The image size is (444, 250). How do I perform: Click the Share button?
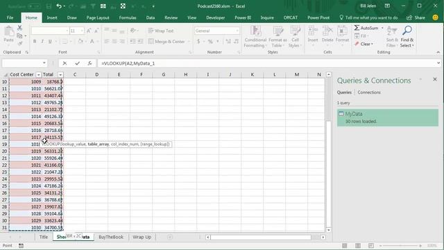[x=416, y=17]
